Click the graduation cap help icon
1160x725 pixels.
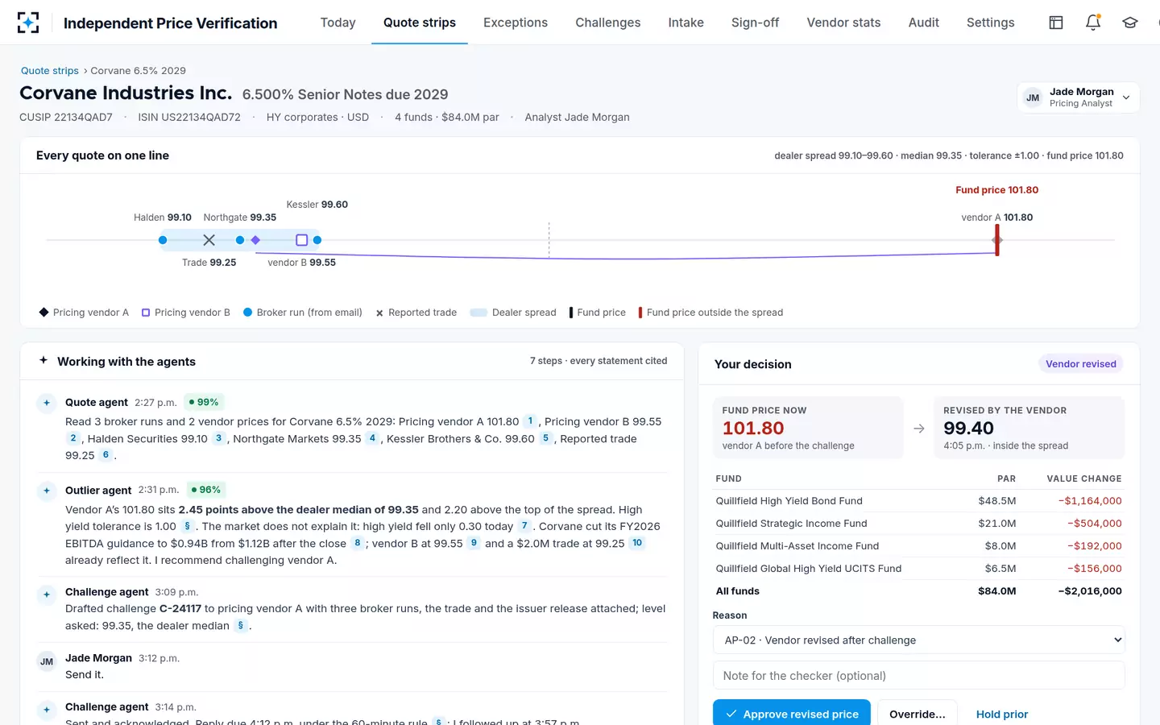click(1130, 23)
